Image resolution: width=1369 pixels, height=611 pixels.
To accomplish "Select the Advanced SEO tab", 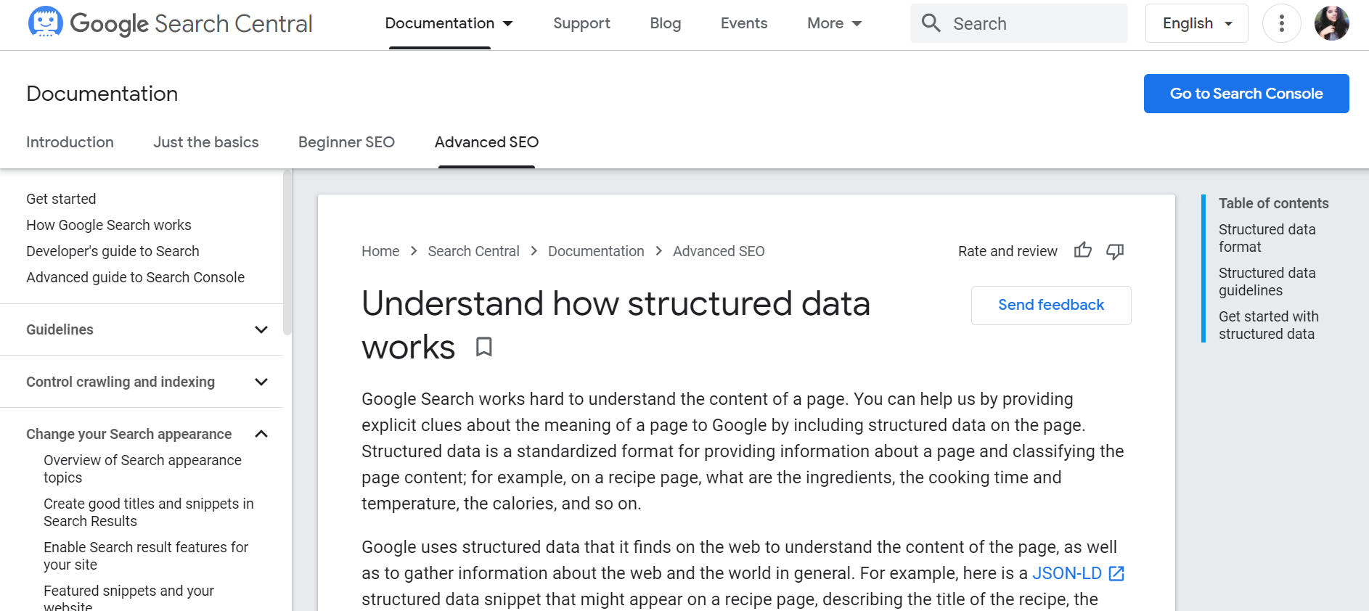I will 486,142.
